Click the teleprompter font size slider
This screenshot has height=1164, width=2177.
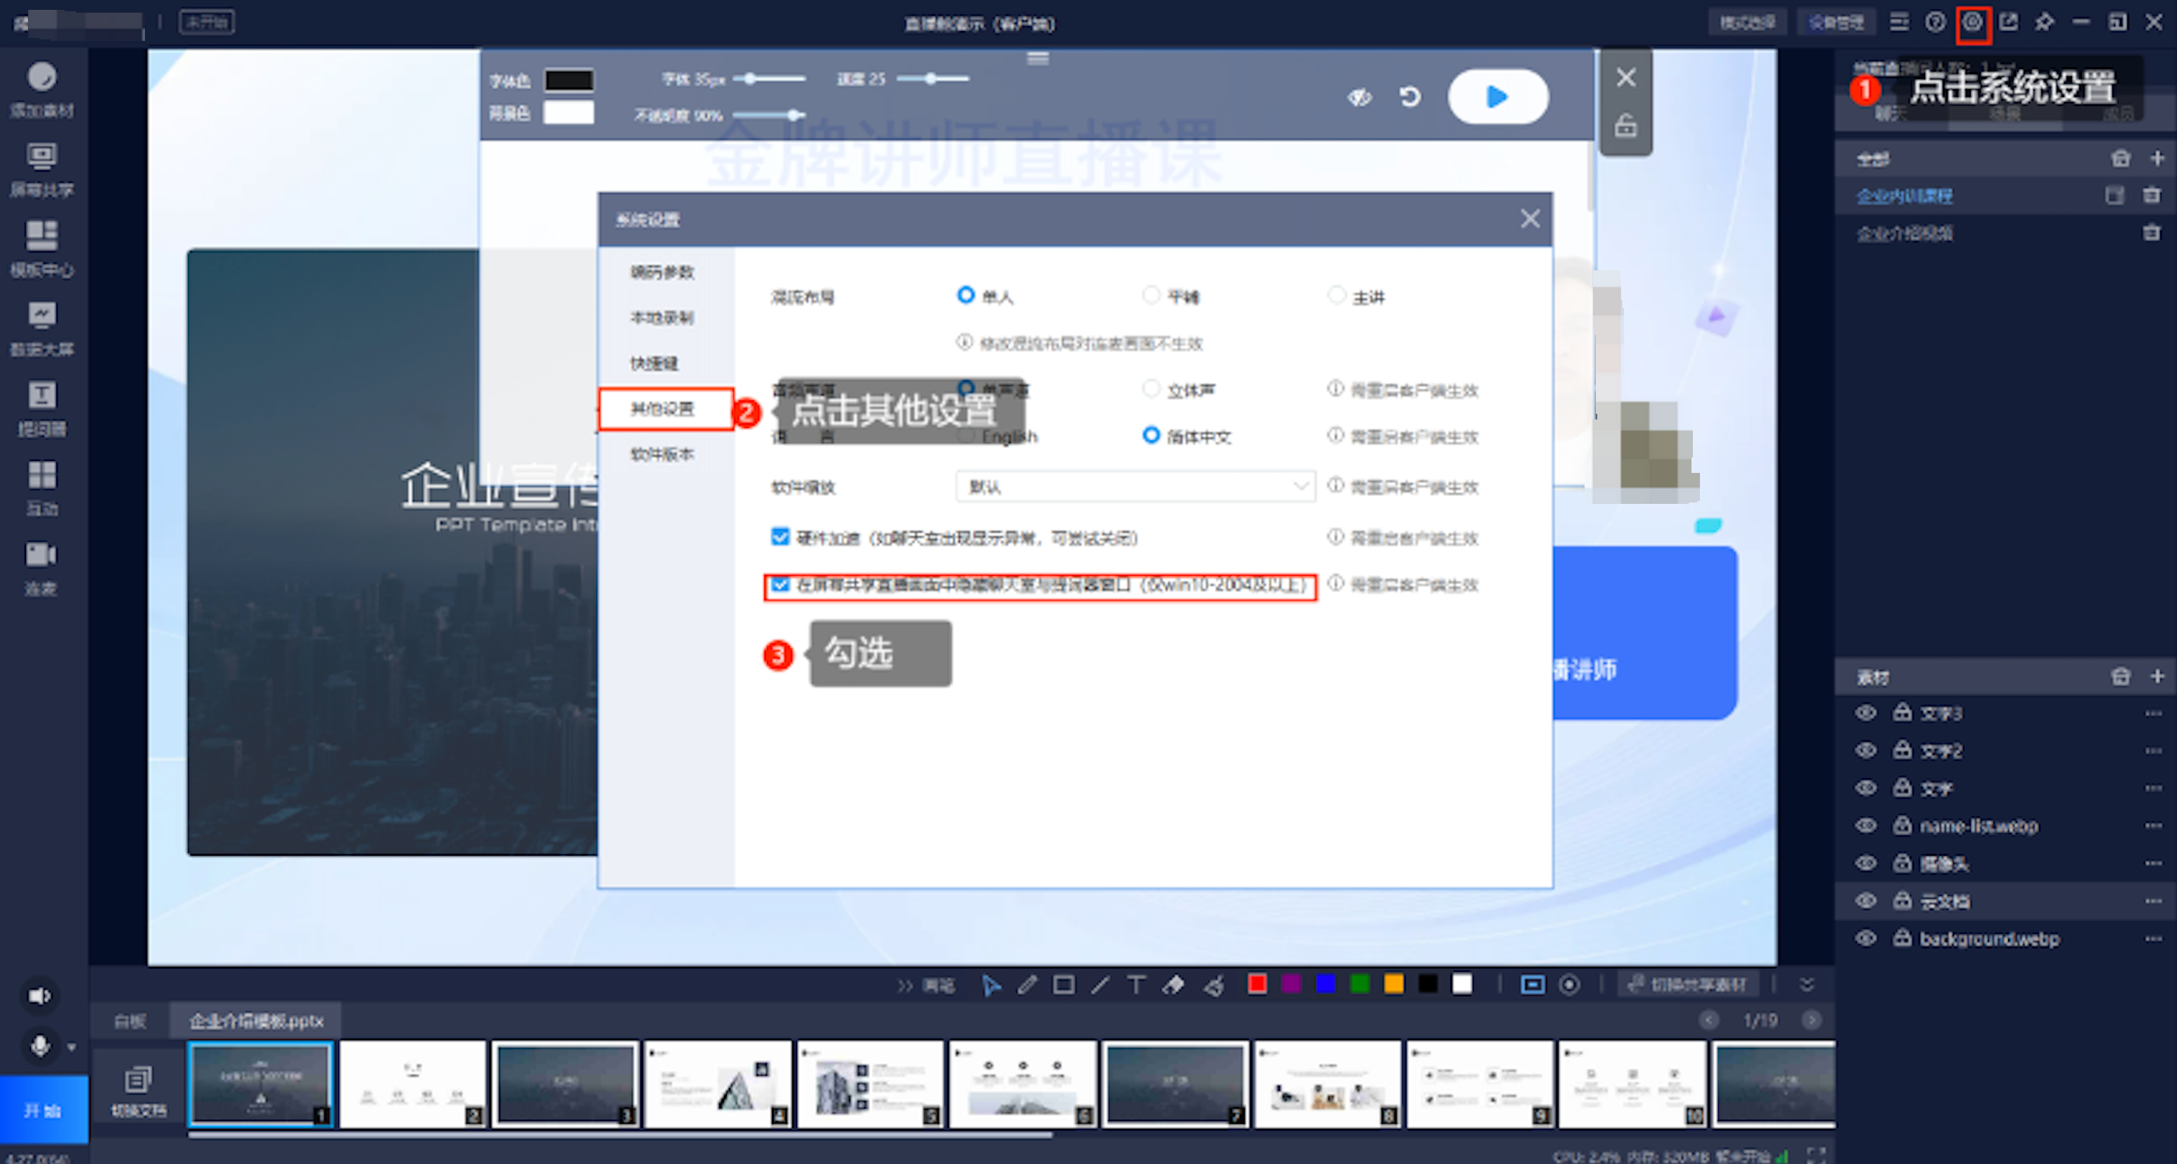(x=769, y=79)
